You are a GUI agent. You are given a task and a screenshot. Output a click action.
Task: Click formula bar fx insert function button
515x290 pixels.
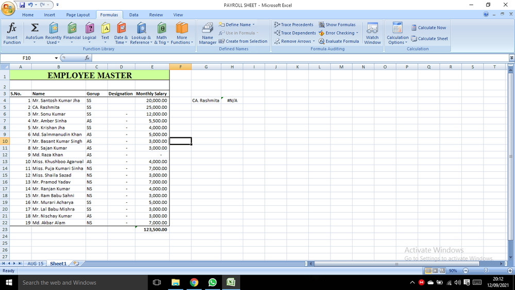87,58
